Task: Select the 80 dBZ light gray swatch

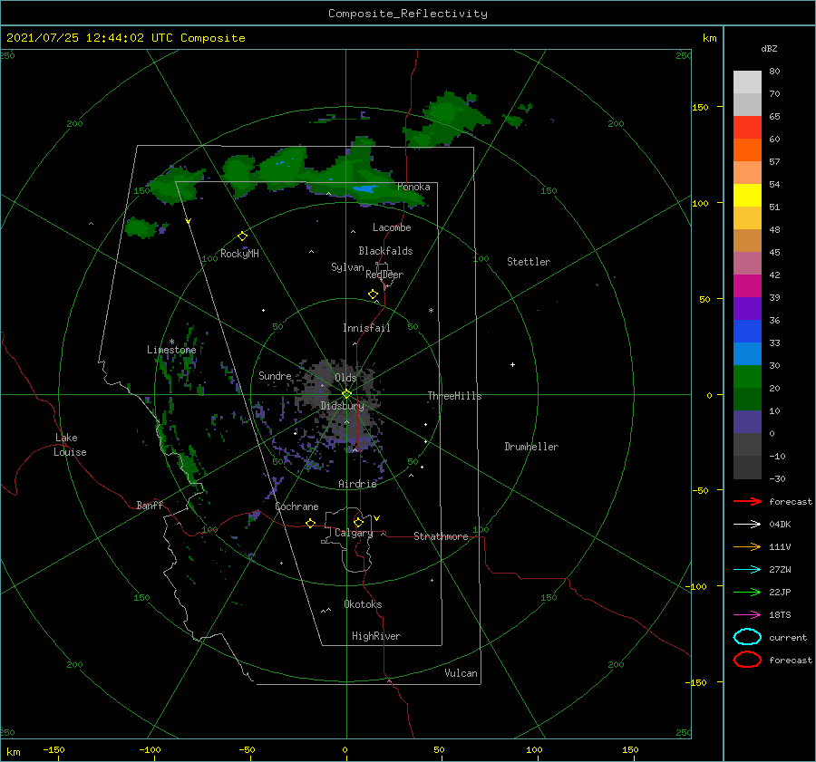Action: [747, 82]
